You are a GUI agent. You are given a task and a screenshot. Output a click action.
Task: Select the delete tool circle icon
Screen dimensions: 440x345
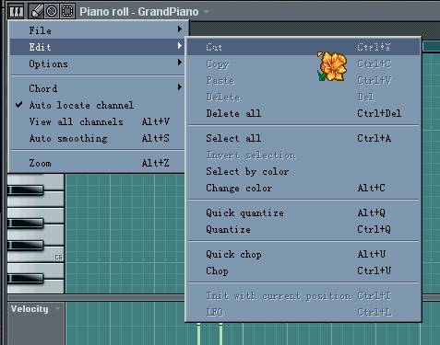52,11
